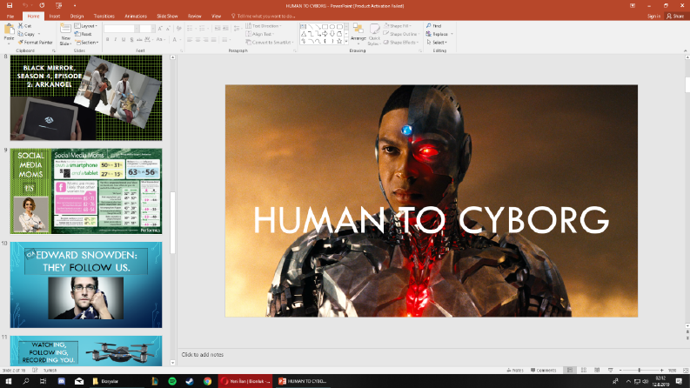This screenshot has width=690, height=388.
Task: Open font color picker dropdown
Action: (179, 40)
